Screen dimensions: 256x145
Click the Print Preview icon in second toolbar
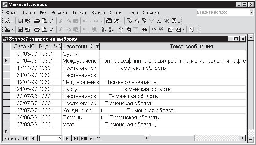44,29
